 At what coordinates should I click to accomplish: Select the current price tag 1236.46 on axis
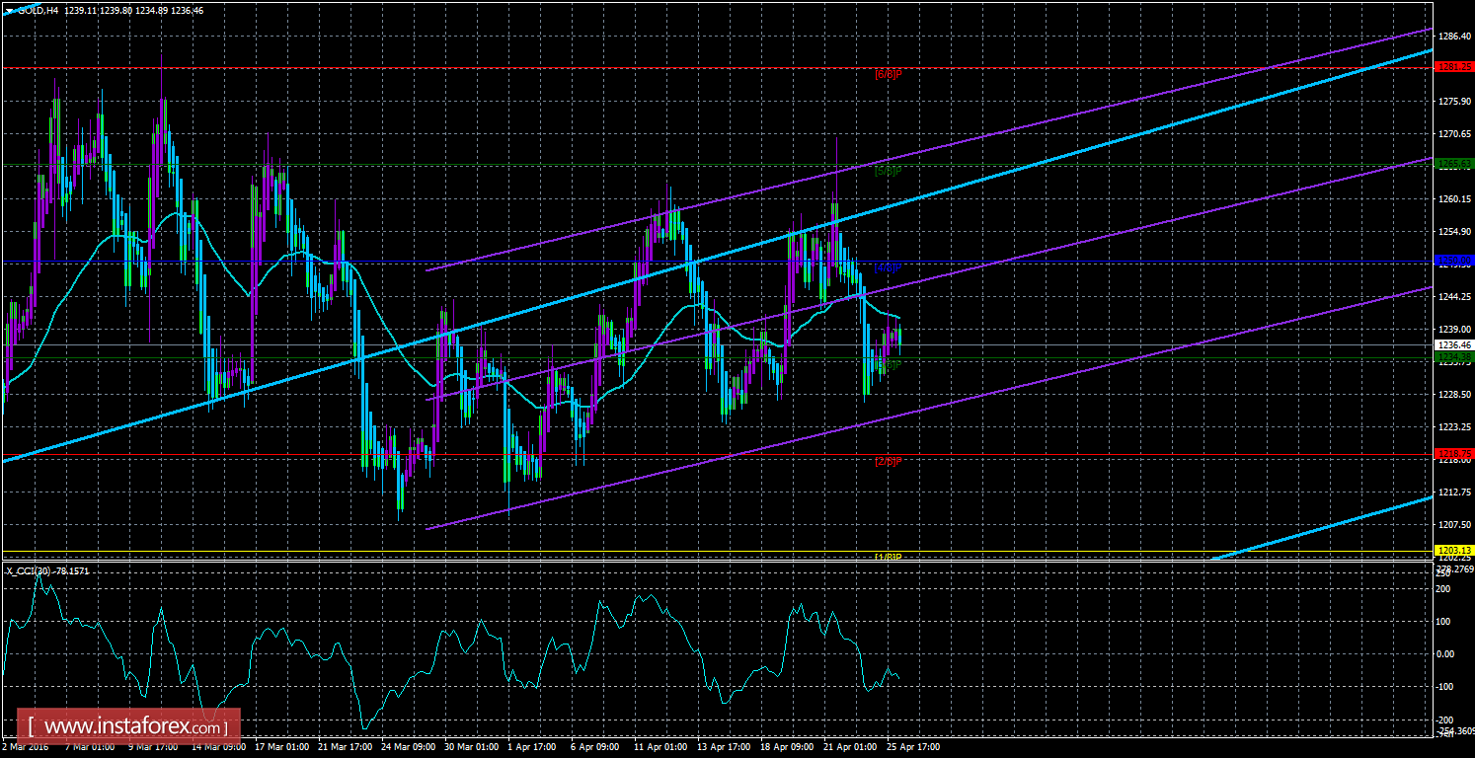click(x=1454, y=345)
